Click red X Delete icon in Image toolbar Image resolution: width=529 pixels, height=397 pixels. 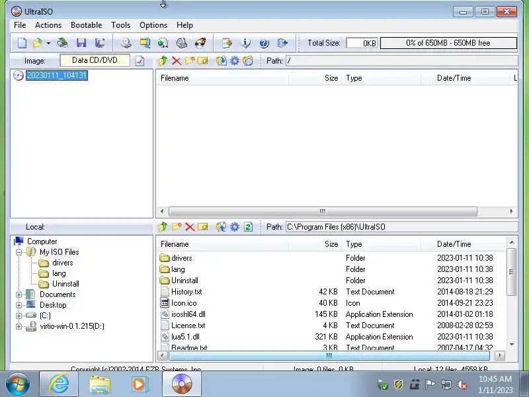177,61
